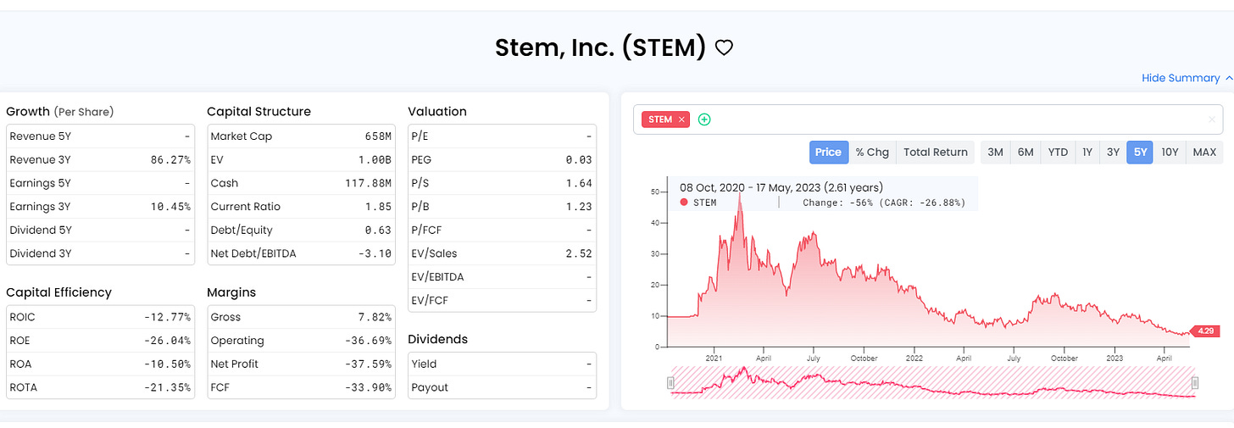
Task: Click the Operating margin row label
Action: pos(237,341)
